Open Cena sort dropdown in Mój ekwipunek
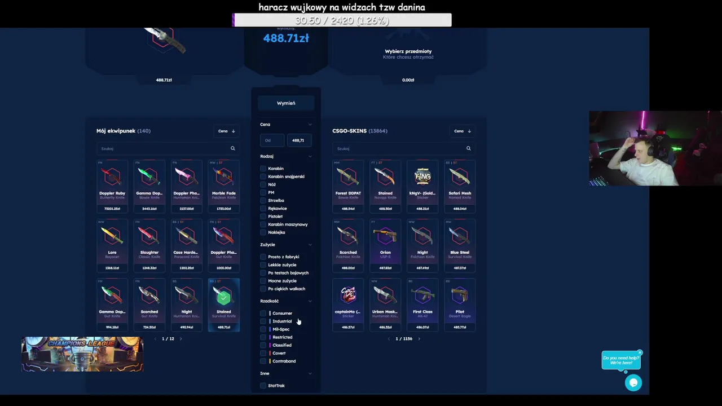Viewport: 722px width, 406px height. (x=227, y=131)
